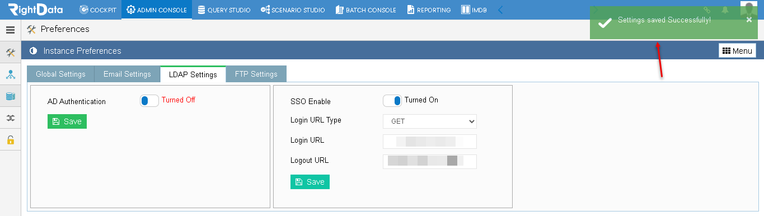Turn off the SSO Enable switch

click(392, 101)
